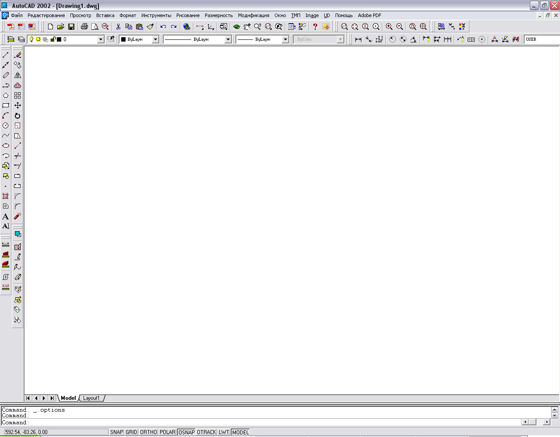Toggle ORTHO mode in status bar
The image size is (560, 437).
coord(149,432)
